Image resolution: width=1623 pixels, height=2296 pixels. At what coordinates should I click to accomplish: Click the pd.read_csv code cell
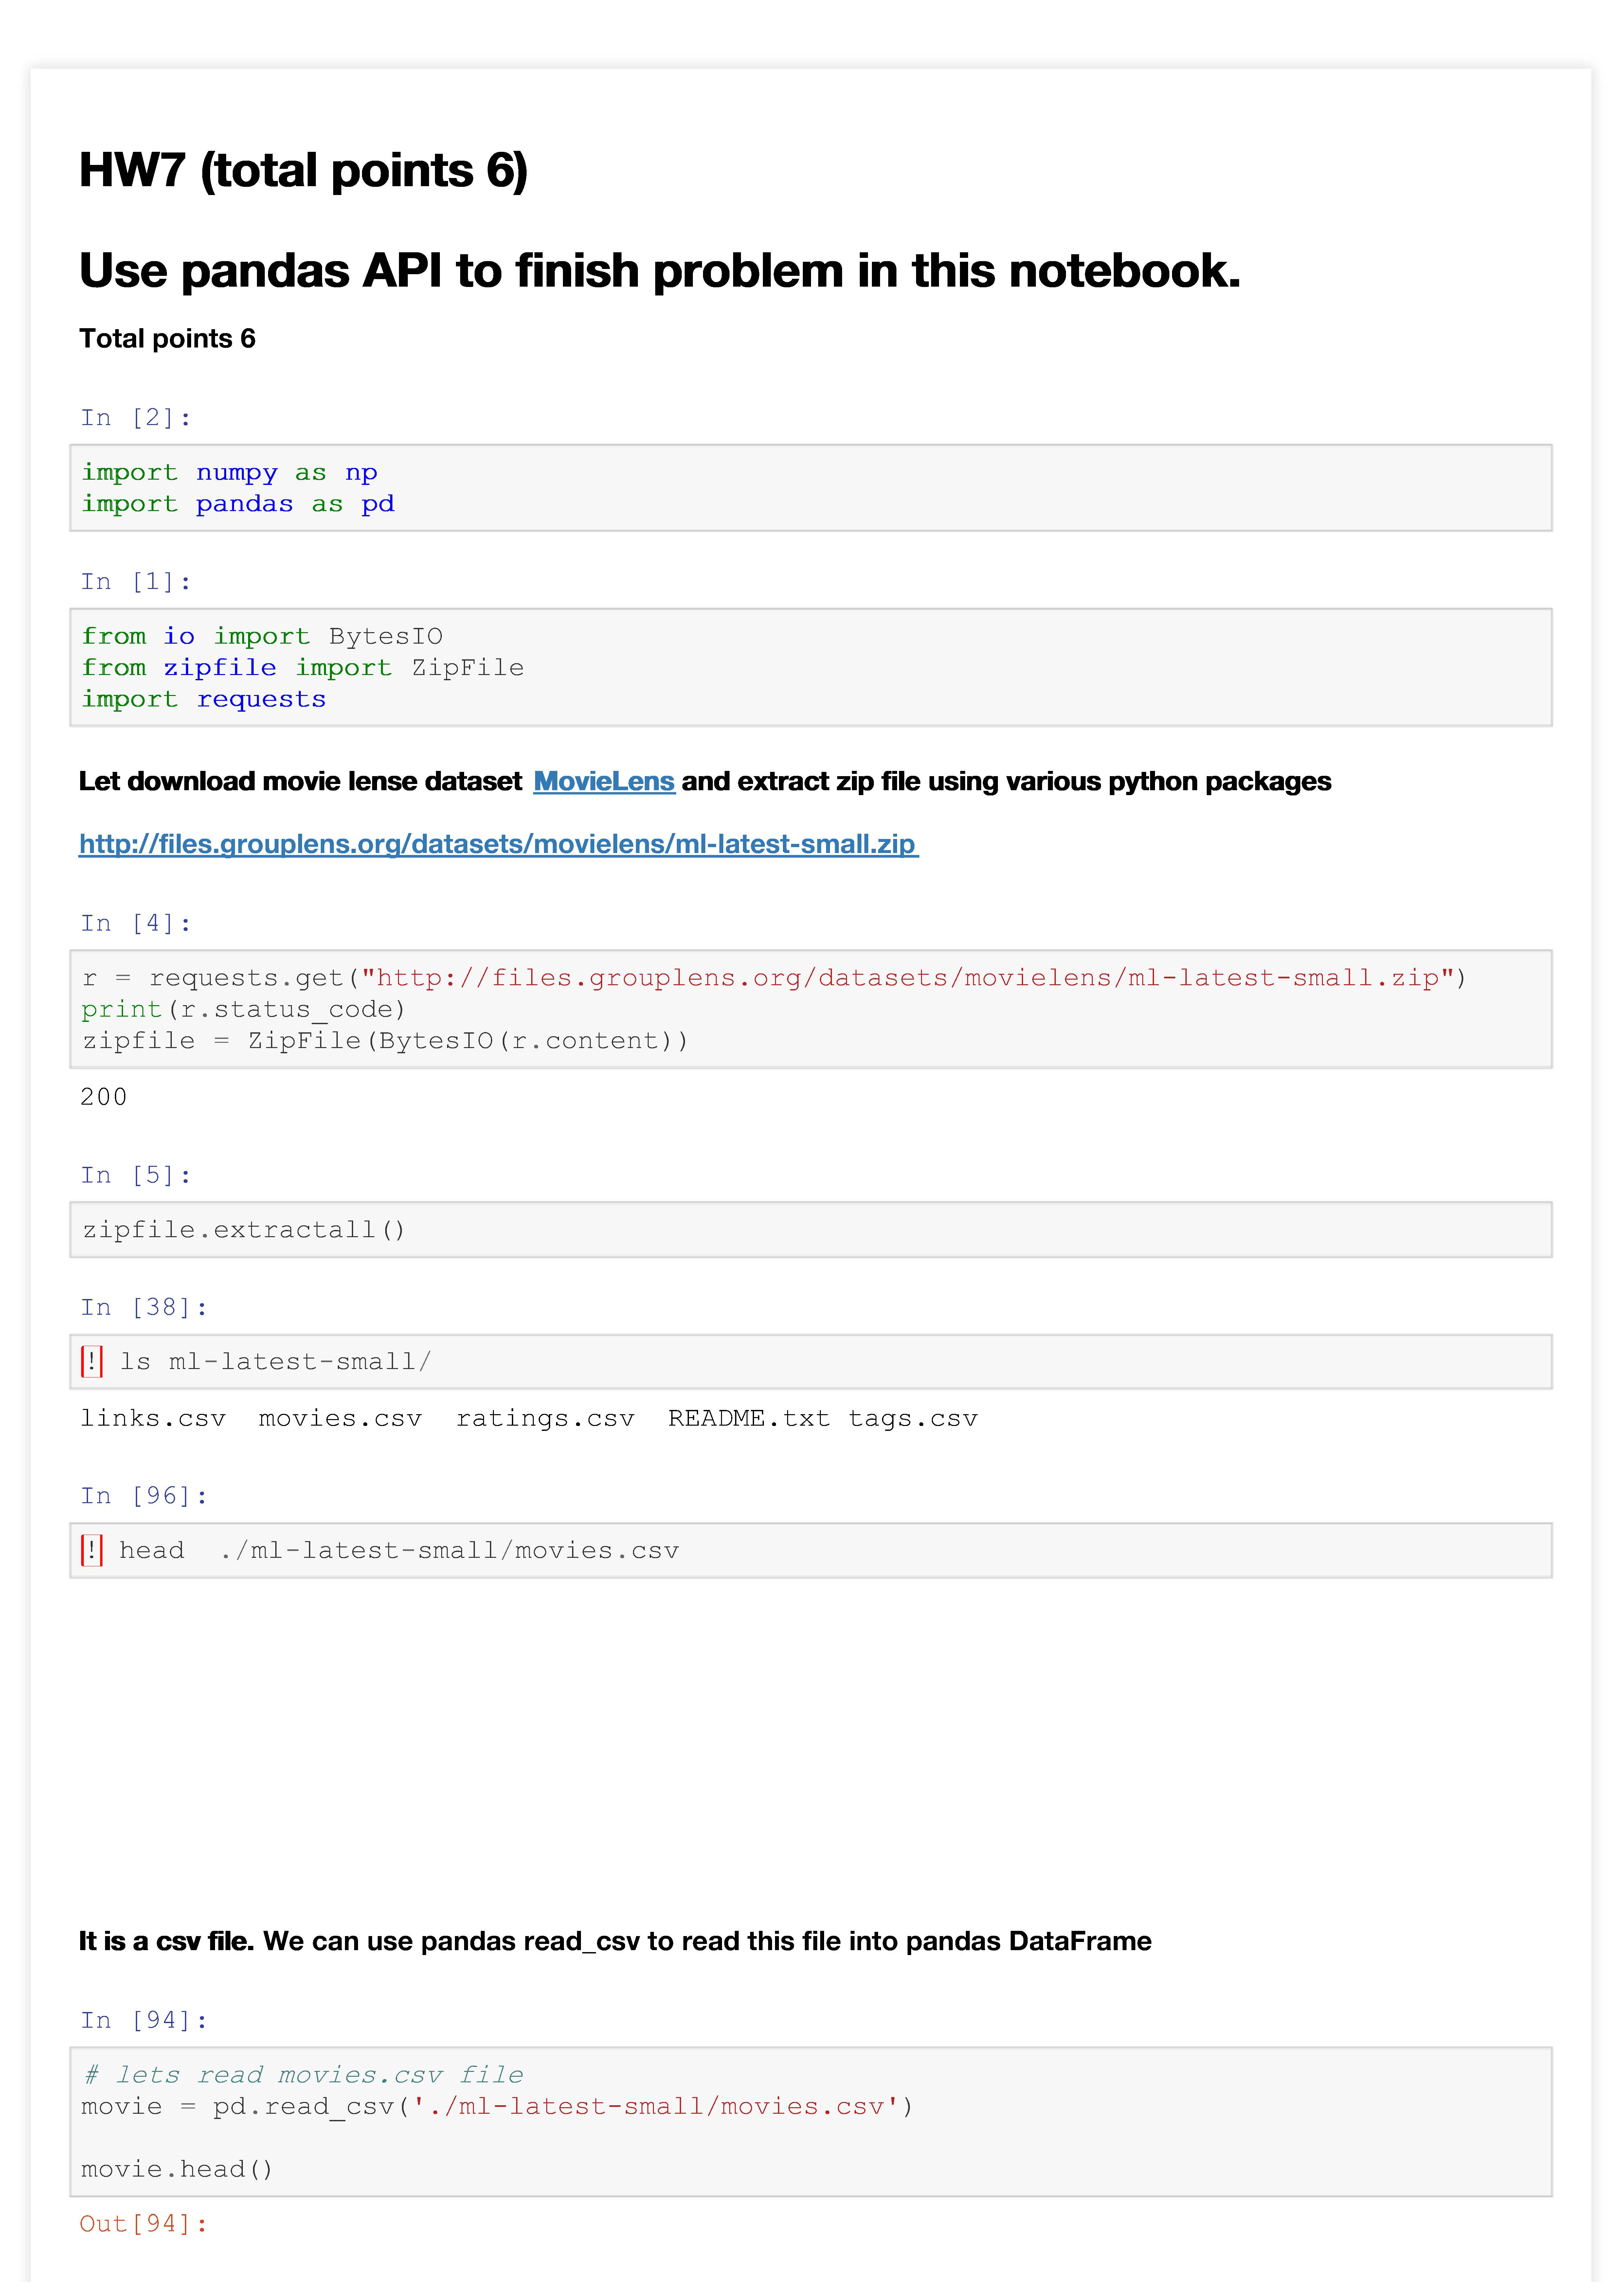(810, 2122)
